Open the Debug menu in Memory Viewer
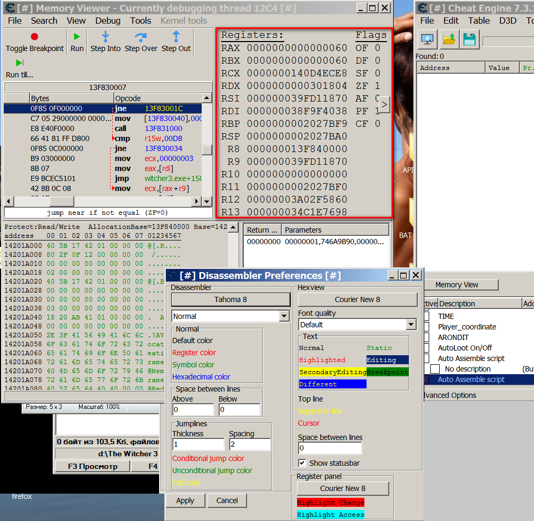 (107, 21)
